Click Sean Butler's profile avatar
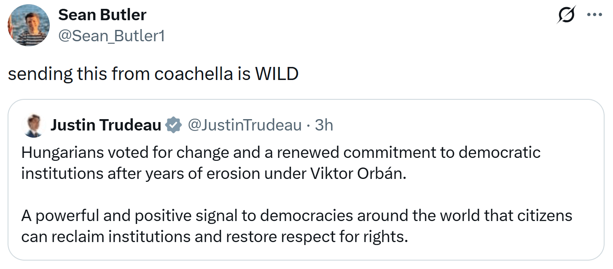 pyautogui.click(x=28, y=25)
